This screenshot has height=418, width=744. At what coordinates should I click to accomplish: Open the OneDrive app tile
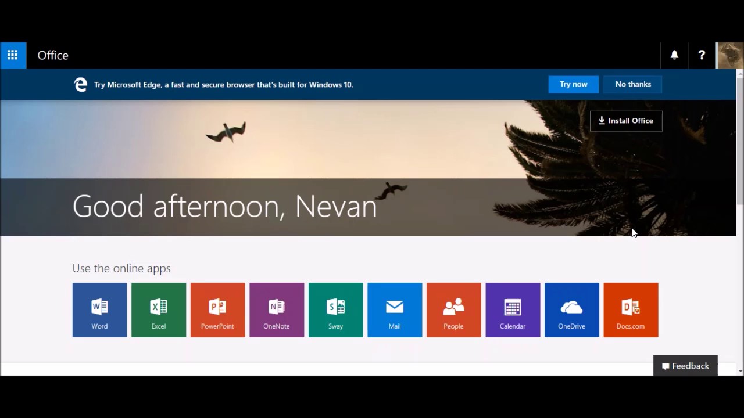[x=571, y=310]
